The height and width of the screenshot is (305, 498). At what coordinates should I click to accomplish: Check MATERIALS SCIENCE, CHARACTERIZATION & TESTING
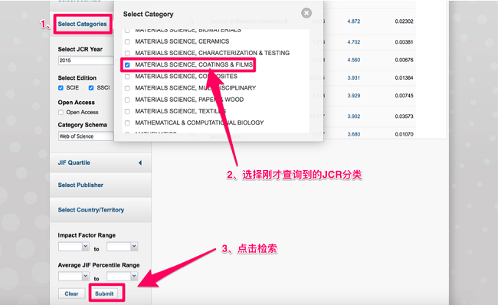coord(127,53)
